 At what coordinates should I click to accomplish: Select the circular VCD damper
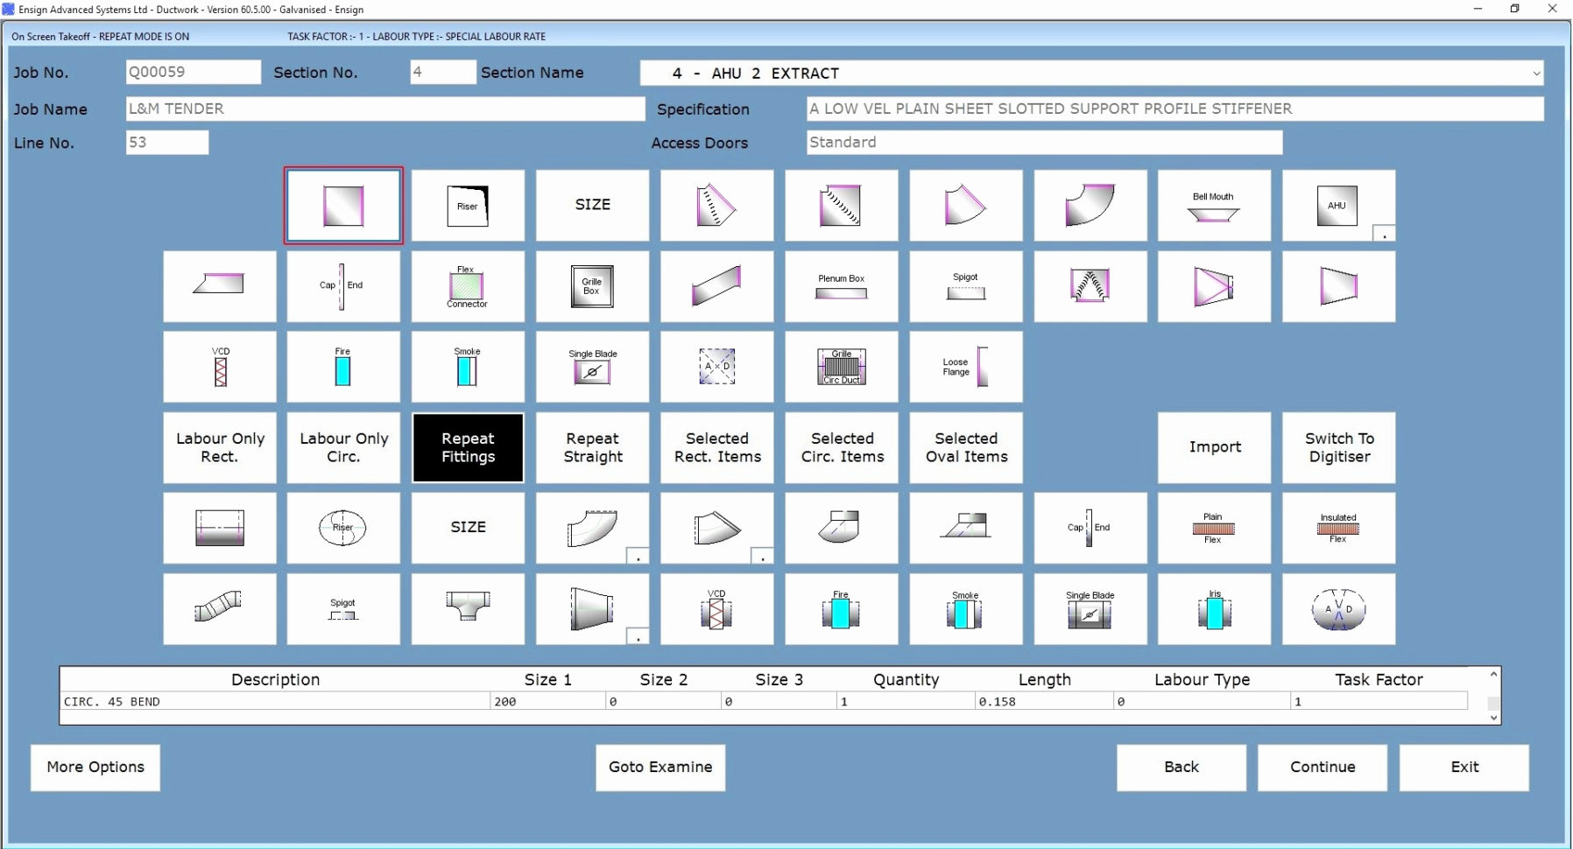pyautogui.click(x=716, y=609)
